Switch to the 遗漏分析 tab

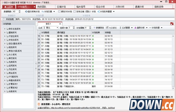pos(143,7)
